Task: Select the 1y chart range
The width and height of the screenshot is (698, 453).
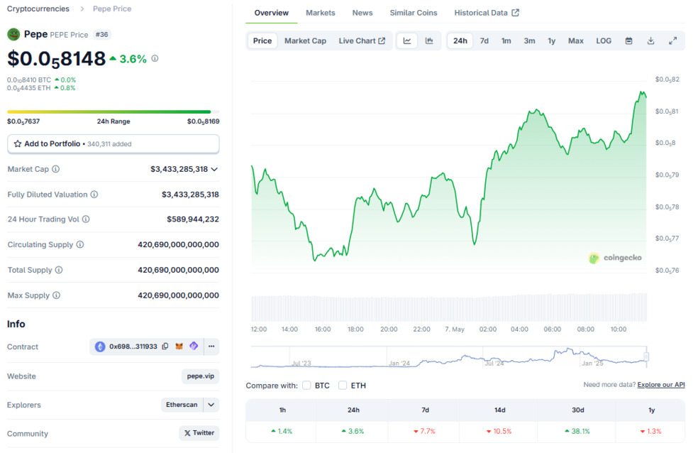Action: (x=552, y=41)
